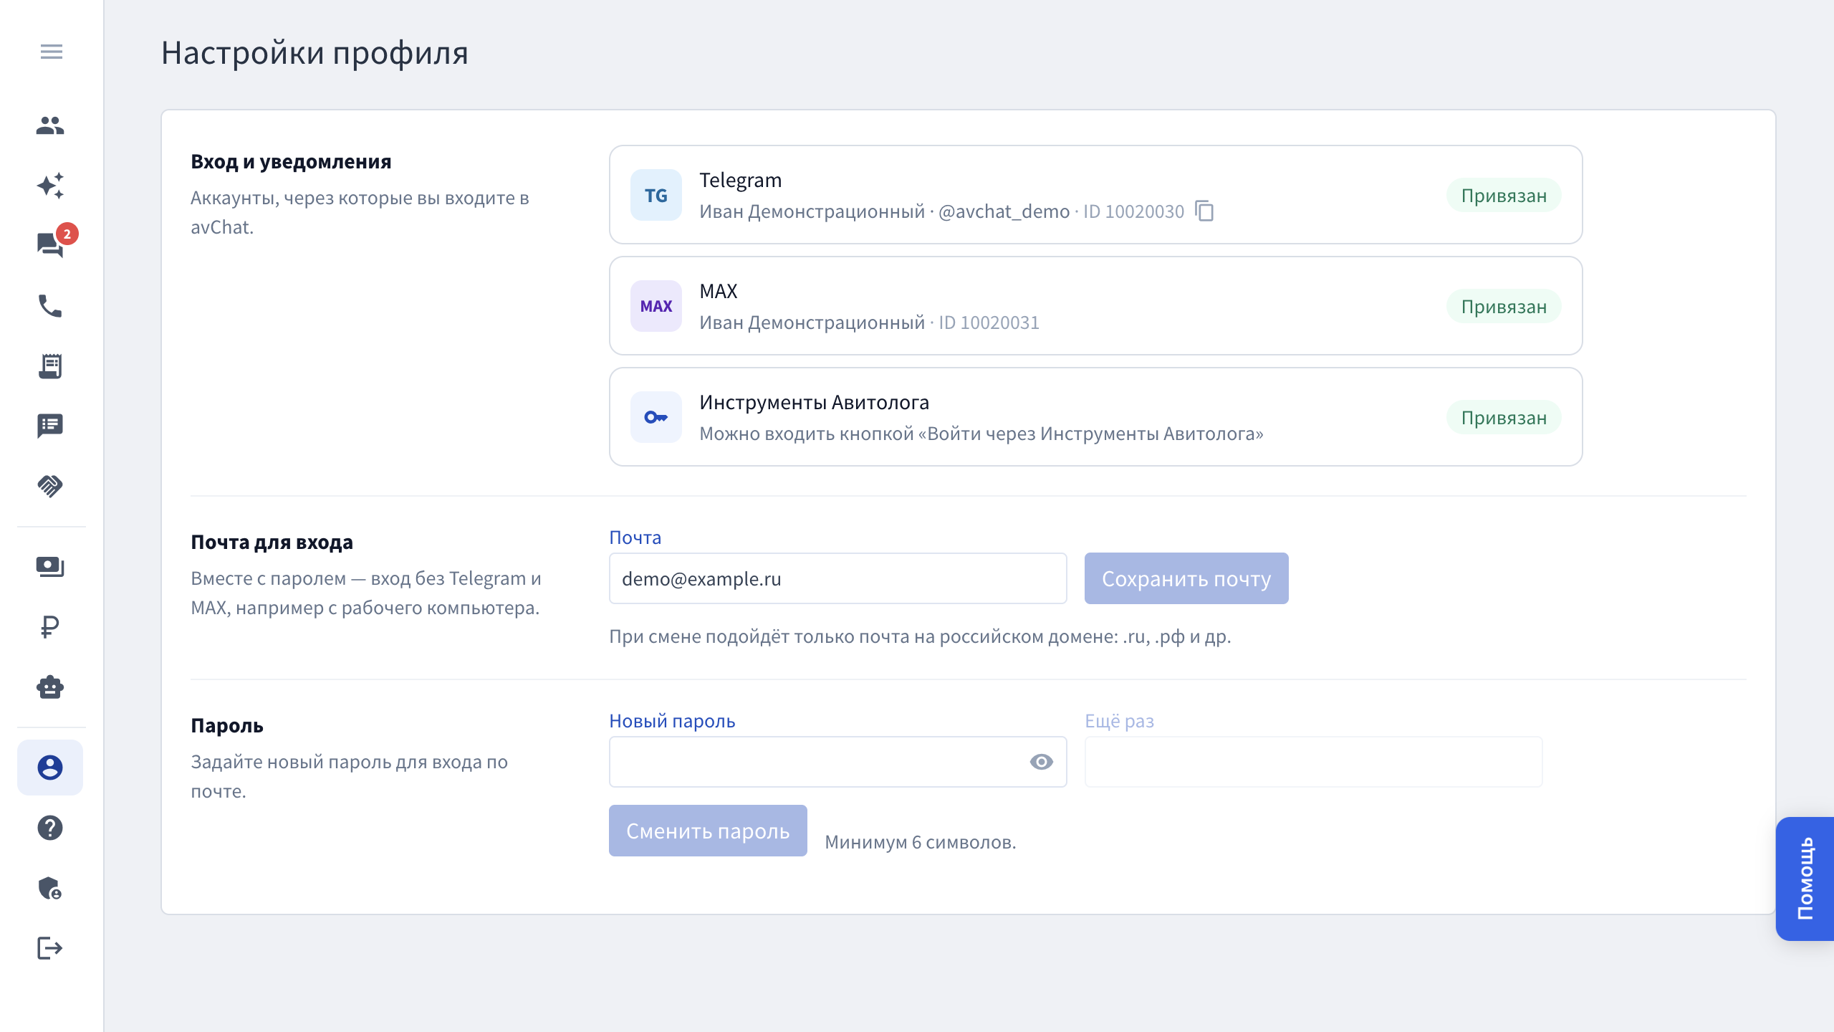Open the hamburger menu icon
The height and width of the screenshot is (1032, 1834).
point(51,52)
